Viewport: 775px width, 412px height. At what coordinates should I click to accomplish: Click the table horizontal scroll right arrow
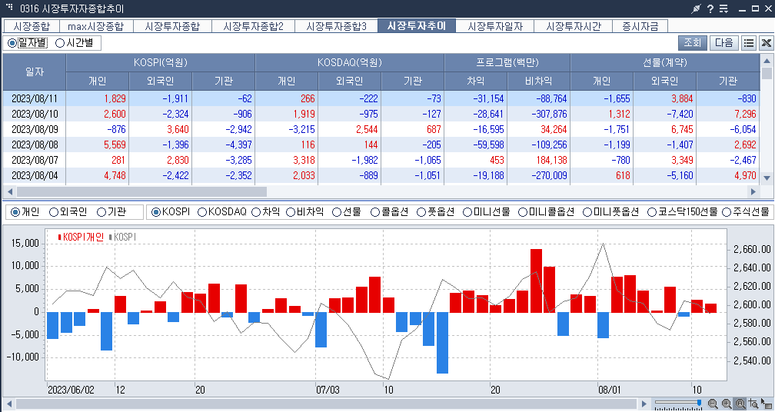(753, 191)
